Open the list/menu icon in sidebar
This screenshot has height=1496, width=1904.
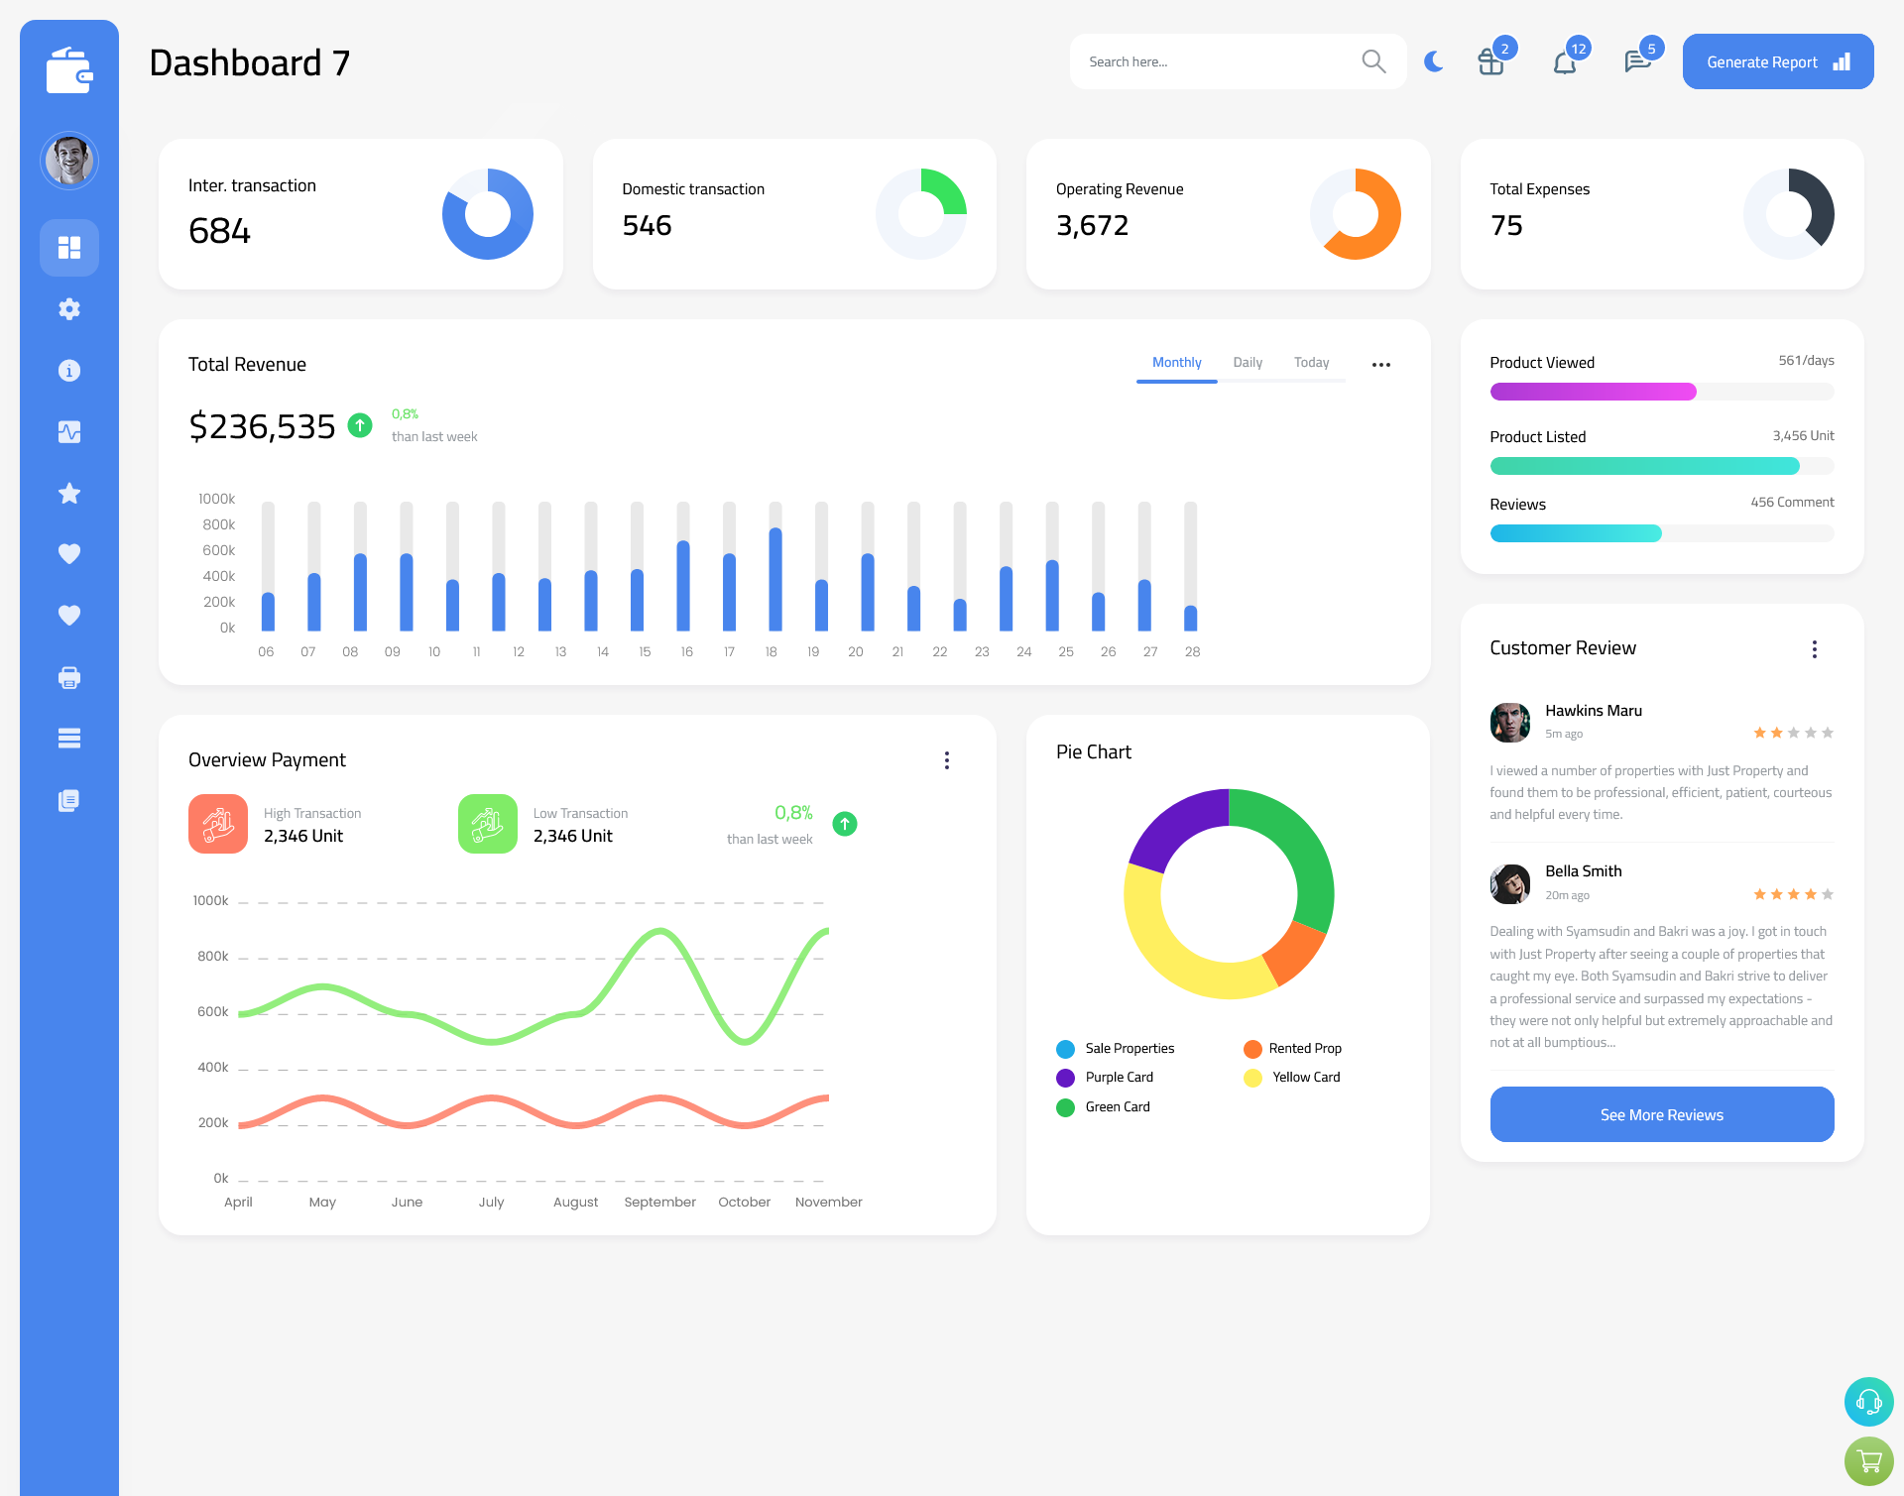(x=69, y=738)
